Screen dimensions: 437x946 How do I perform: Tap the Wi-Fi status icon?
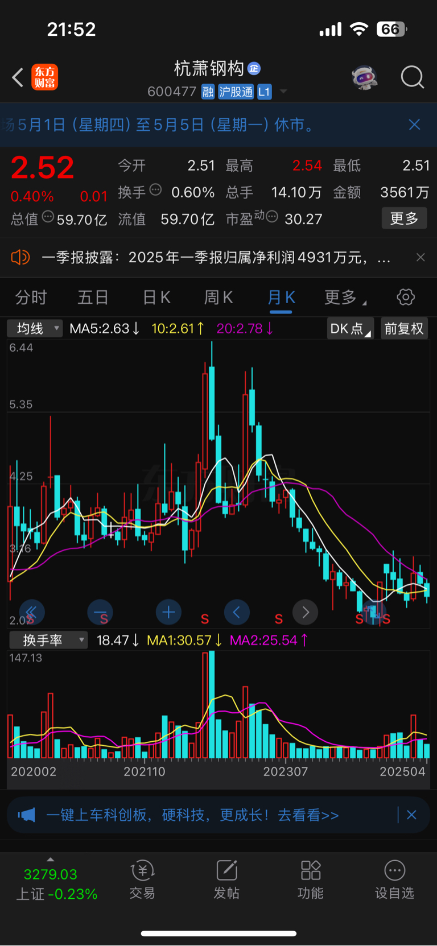pos(358,29)
